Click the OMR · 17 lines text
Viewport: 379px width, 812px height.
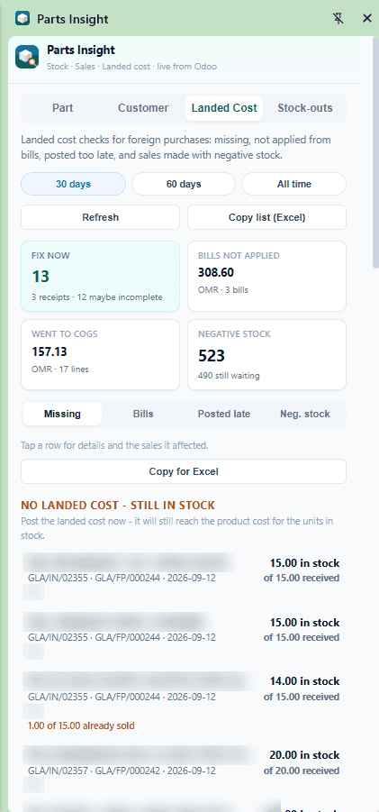click(x=60, y=370)
